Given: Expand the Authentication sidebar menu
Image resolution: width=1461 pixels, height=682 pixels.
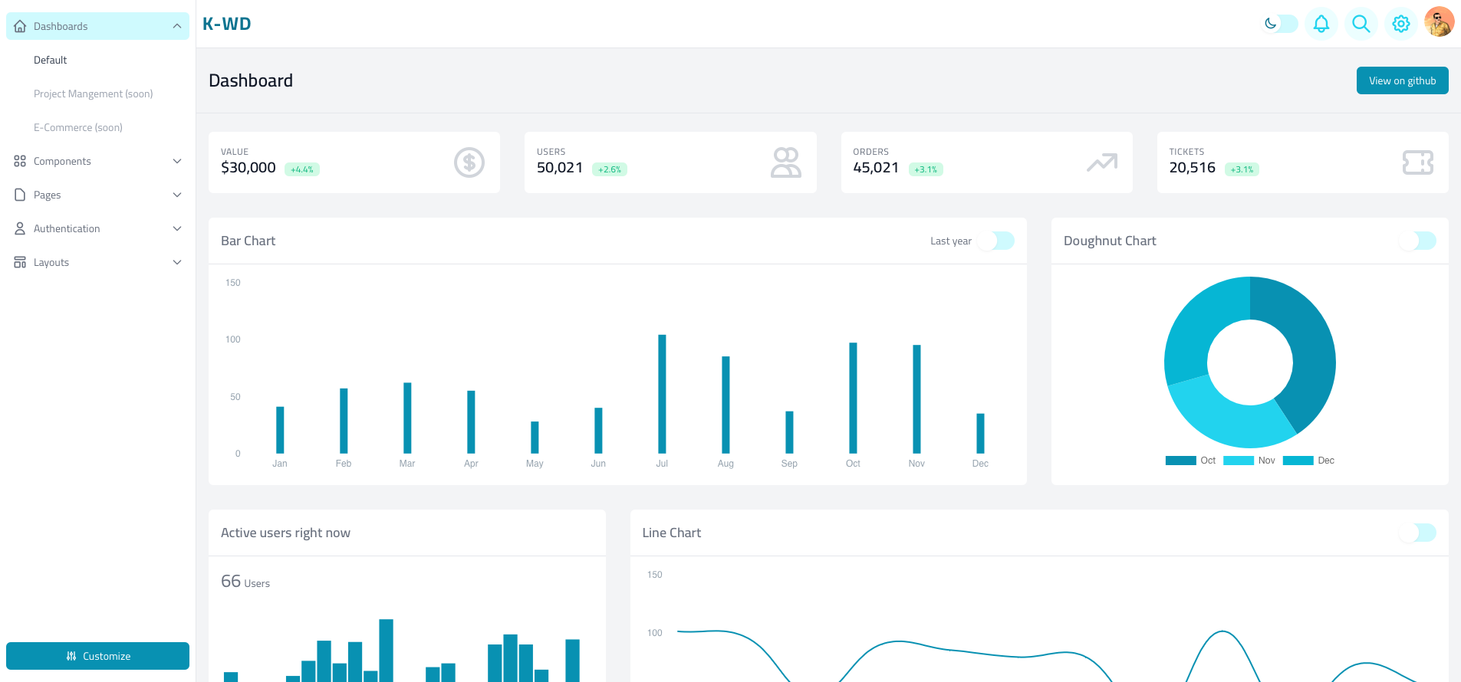Looking at the screenshot, I should click(97, 228).
